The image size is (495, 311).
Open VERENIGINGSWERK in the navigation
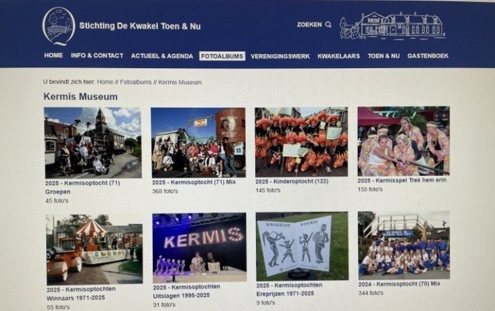click(x=280, y=56)
